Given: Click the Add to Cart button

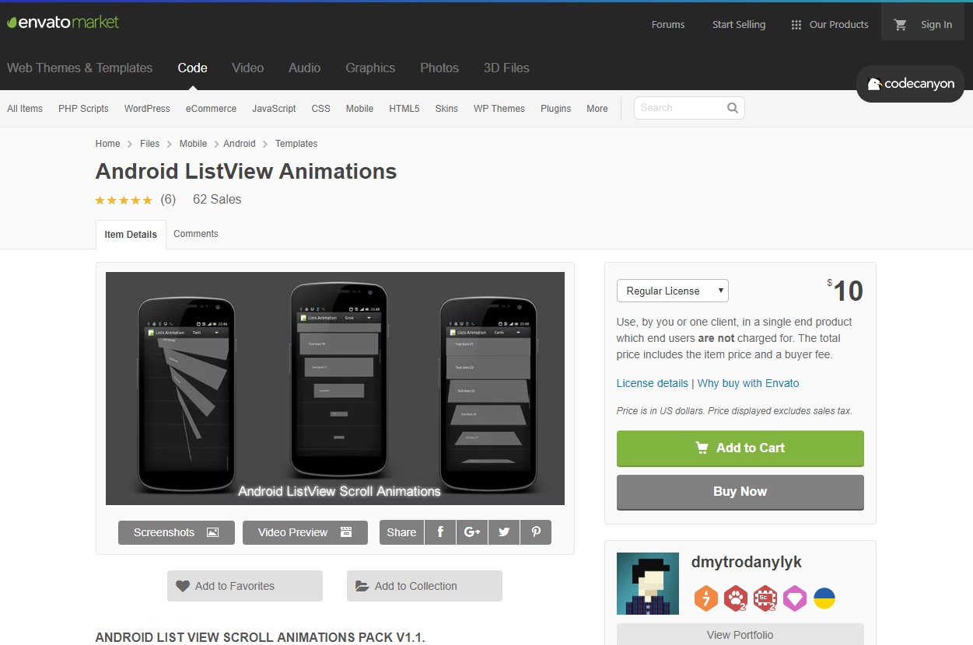Looking at the screenshot, I should coord(739,448).
